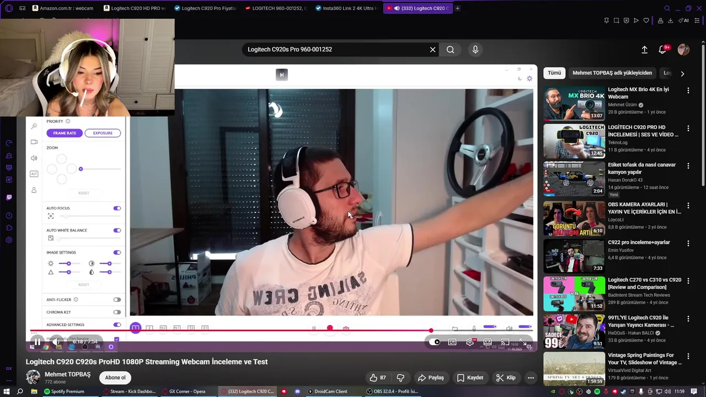Clear the YouTube search box text
This screenshot has width=706, height=397.
pos(432,50)
